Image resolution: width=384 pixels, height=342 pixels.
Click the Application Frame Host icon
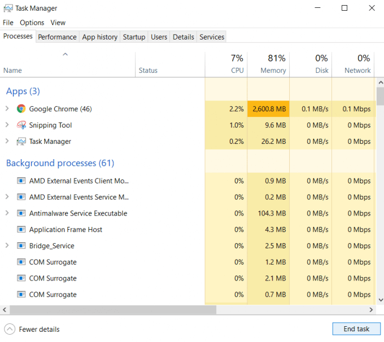pos(21,230)
